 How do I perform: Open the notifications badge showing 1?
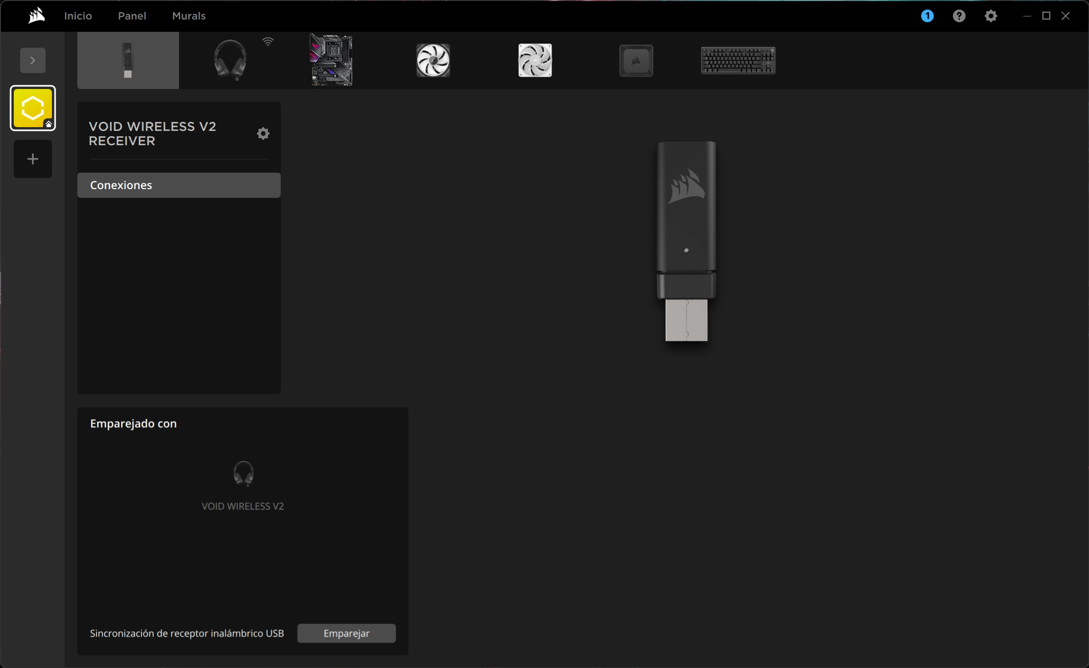point(927,16)
